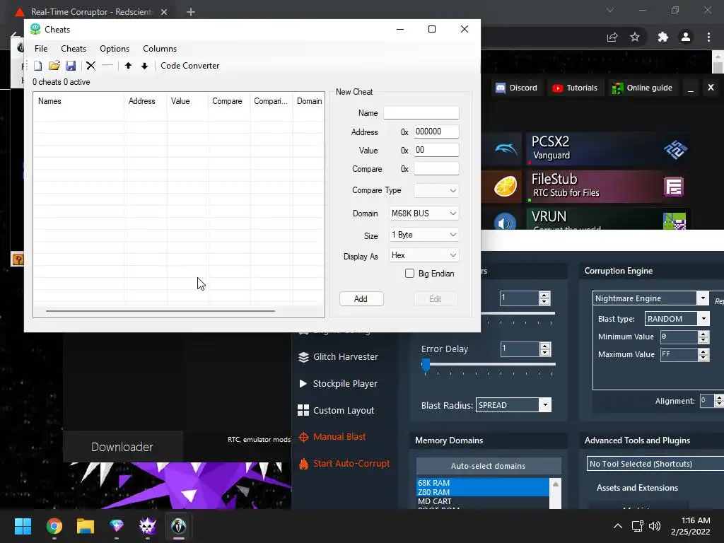Click the Maximum Value stepper arrows
Image resolution: width=724 pixels, height=543 pixels.
click(703, 354)
